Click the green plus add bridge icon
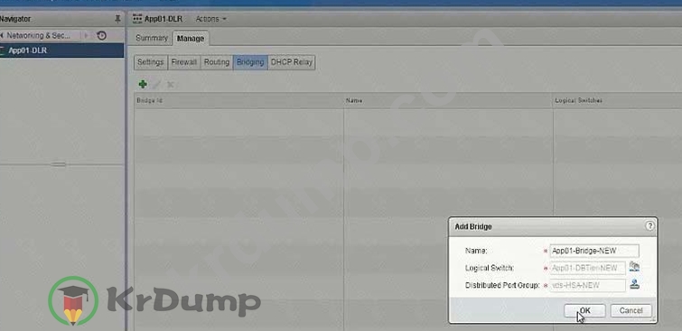The width and height of the screenshot is (682, 331). pyautogui.click(x=143, y=84)
